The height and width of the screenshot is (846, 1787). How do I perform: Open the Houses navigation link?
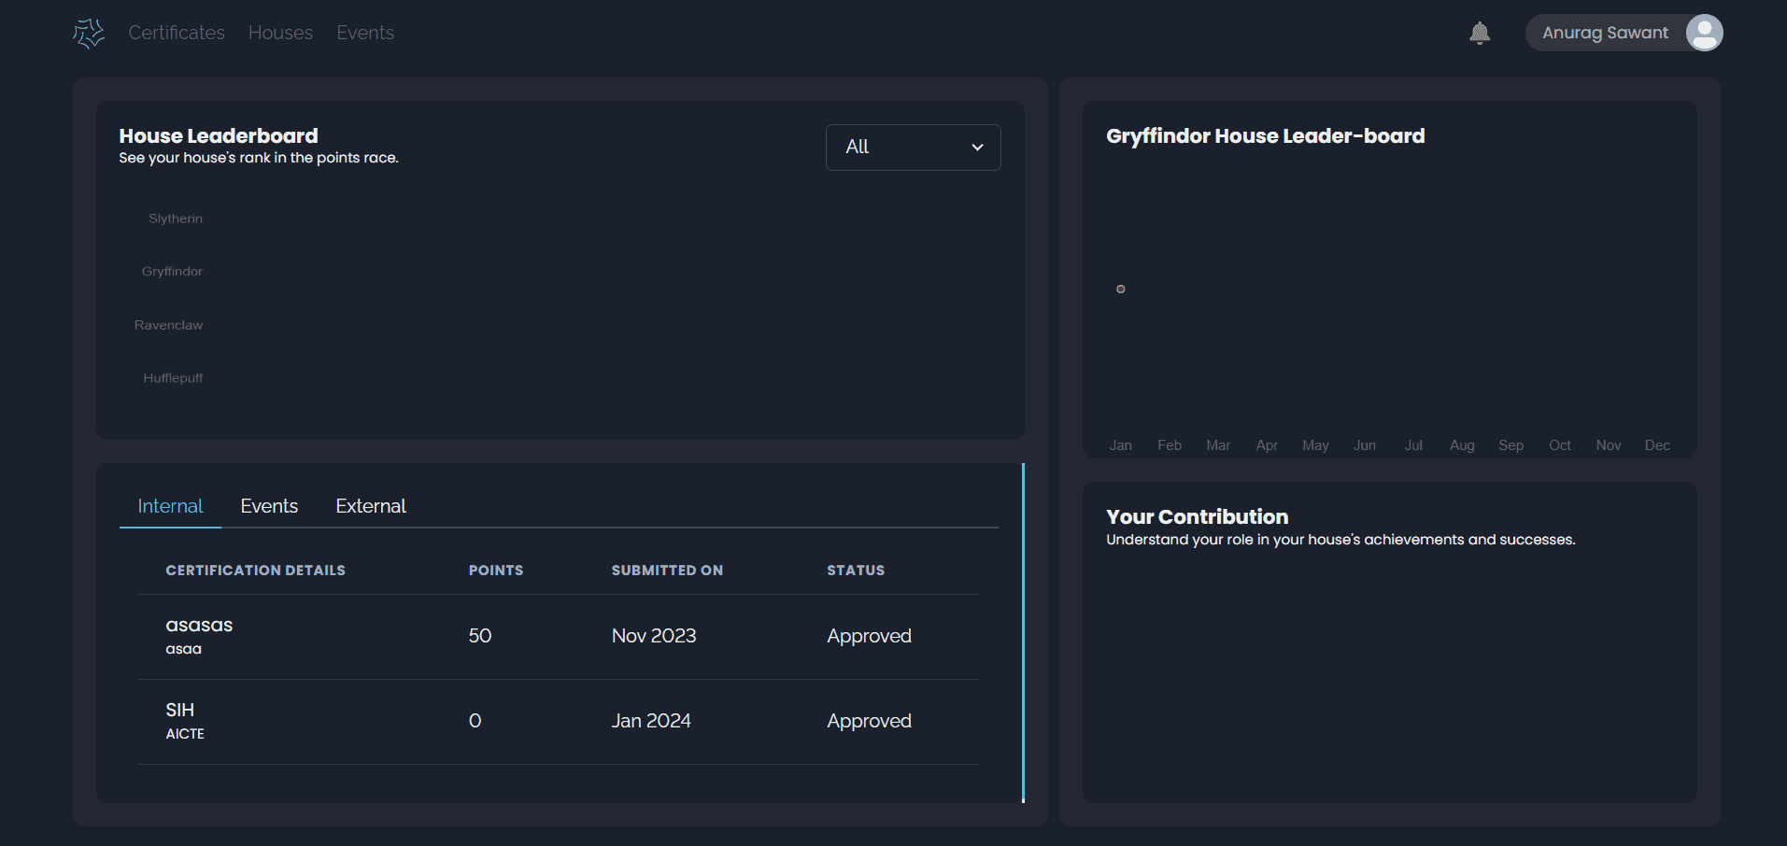[280, 33]
